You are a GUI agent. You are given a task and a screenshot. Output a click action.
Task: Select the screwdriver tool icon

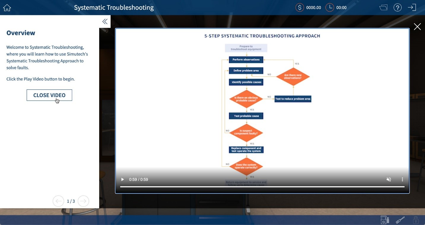point(400,220)
